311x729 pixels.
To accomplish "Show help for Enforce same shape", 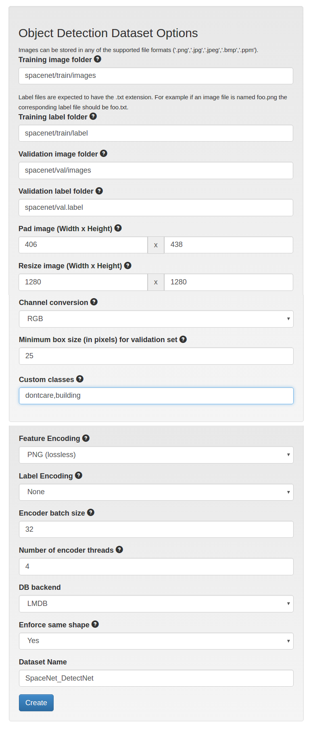I will click(x=95, y=624).
